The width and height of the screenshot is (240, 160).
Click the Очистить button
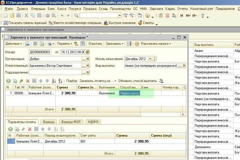click(95, 44)
